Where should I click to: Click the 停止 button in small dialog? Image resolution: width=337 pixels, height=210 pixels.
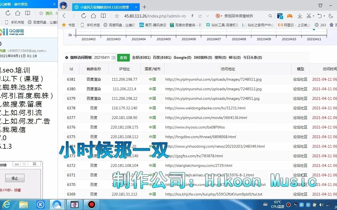[x=15, y=178]
